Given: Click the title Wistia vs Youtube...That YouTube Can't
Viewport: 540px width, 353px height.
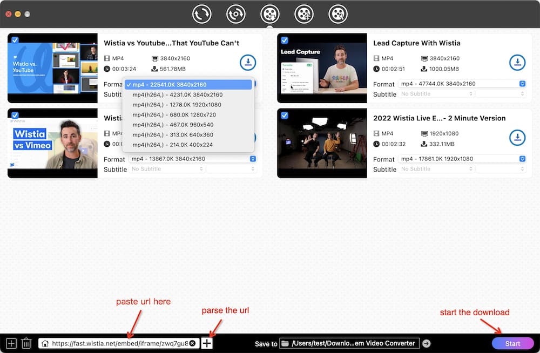Looking at the screenshot, I should tap(172, 43).
